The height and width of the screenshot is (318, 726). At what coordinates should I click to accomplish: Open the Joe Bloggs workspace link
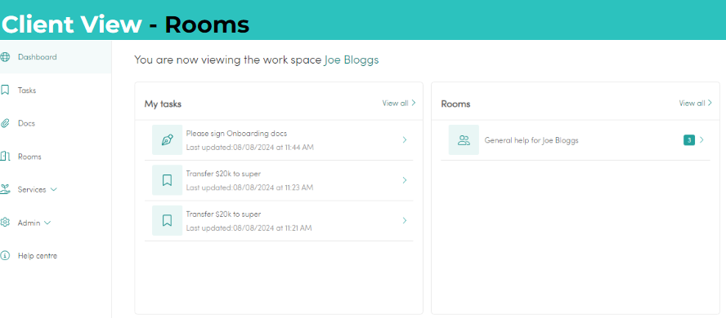(352, 60)
